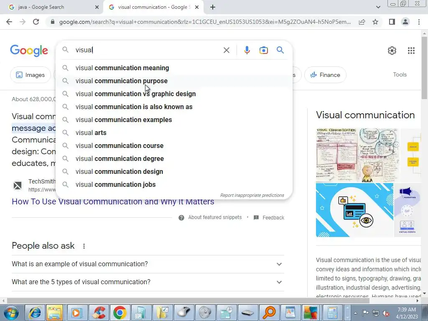The width and height of the screenshot is (428, 321).
Task: Click in the Google search input field
Action: (148, 50)
